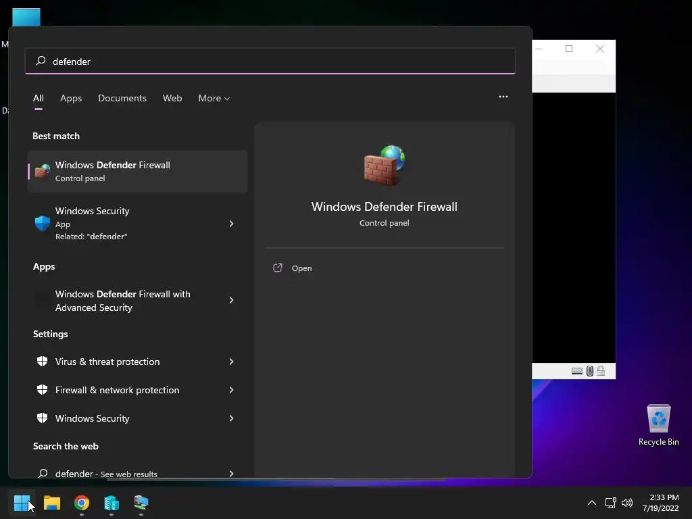Open Windows Defender Firewall with Advanced Security

(x=123, y=301)
